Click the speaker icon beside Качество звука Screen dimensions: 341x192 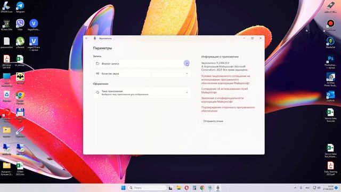(98, 74)
